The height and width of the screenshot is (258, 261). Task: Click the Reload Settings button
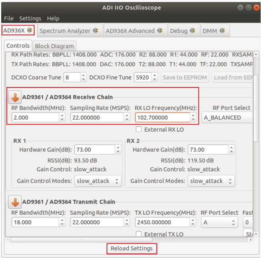pyautogui.click(x=131, y=248)
